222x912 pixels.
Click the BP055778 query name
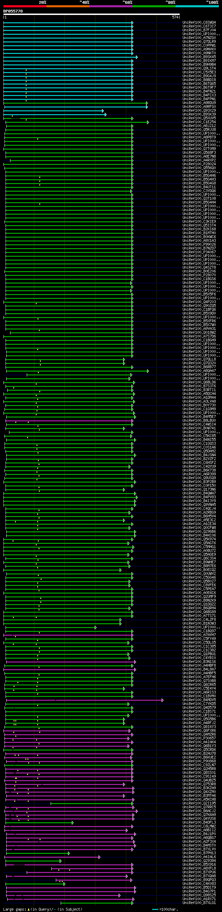13,11
